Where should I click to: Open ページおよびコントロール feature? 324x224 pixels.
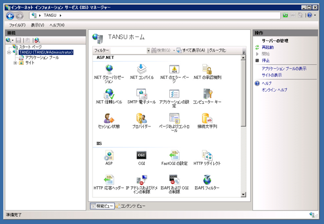click(174, 123)
